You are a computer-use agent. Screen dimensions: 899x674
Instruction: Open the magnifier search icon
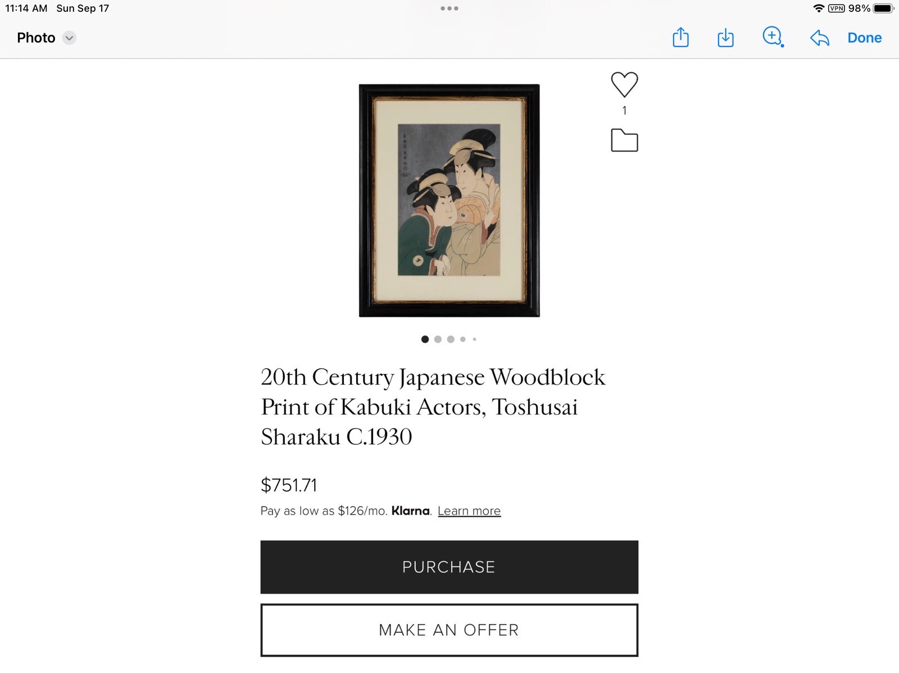[x=773, y=37]
